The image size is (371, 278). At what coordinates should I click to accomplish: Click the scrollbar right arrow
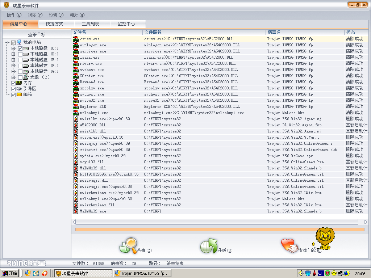[366, 222]
